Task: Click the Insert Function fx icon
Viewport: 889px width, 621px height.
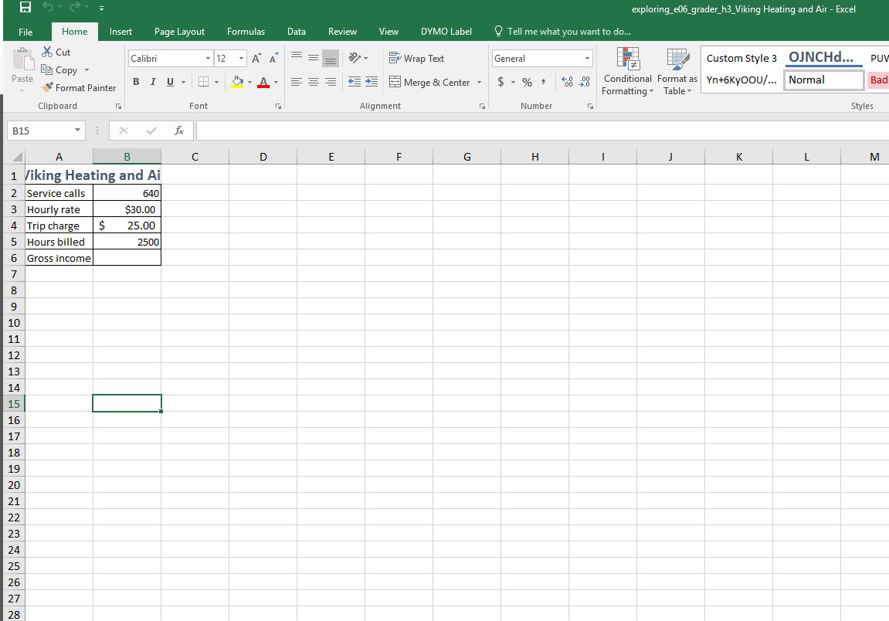Action: pos(178,131)
